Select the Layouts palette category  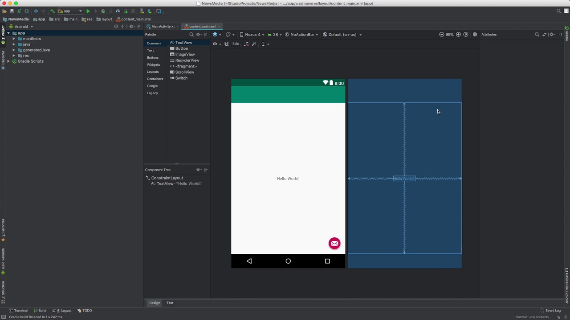[x=153, y=72]
